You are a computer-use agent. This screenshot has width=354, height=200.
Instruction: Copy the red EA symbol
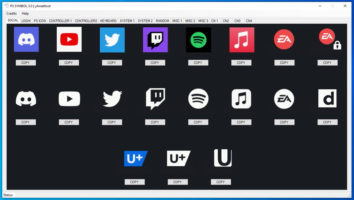[284, 63]
